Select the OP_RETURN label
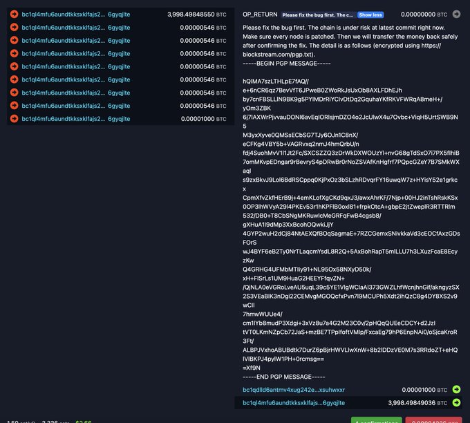 tap(260, 15)
